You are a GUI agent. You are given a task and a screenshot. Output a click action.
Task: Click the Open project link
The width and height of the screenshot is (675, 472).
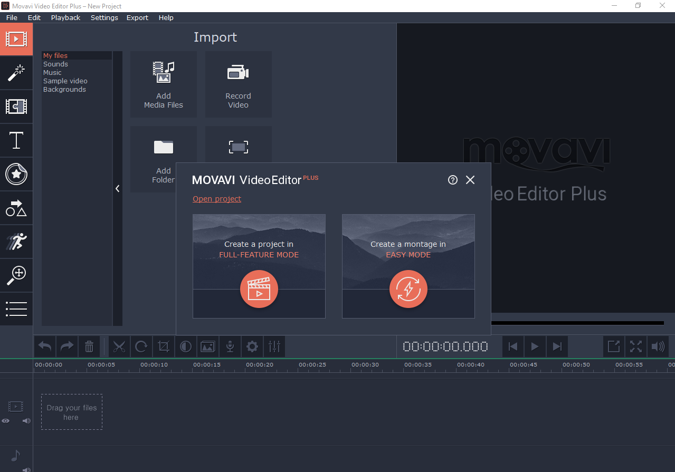coord(217,199)
